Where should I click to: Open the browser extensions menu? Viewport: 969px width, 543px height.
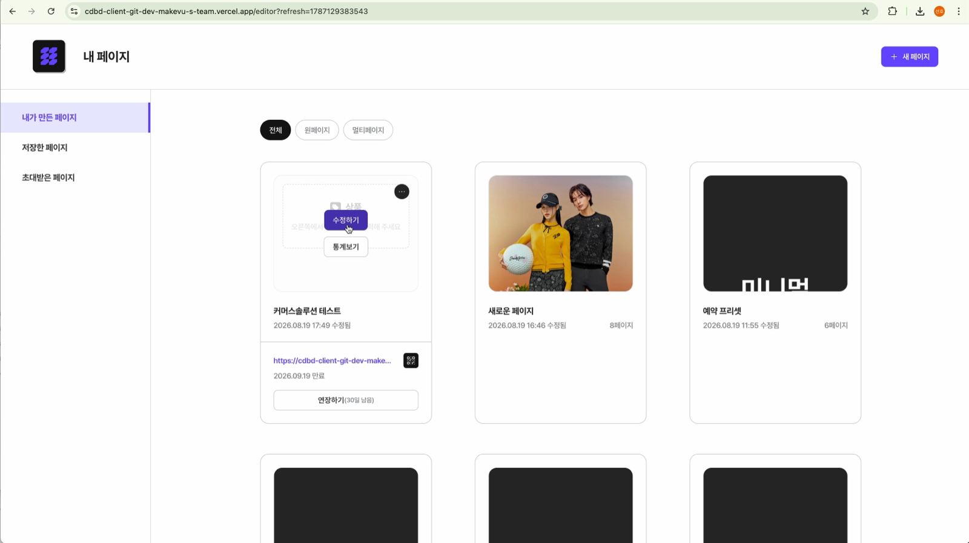(892, 12)
